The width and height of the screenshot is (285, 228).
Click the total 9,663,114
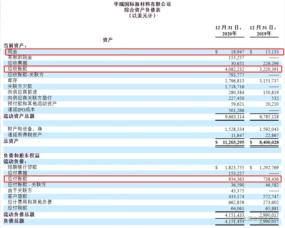click(x=234, y=117)
